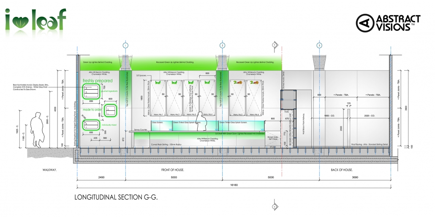Select grid marker circle number 2
The image size is (435, 217).
pos(223,45)
